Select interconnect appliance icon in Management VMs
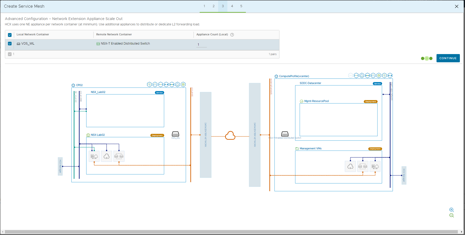 pos(375,167)
